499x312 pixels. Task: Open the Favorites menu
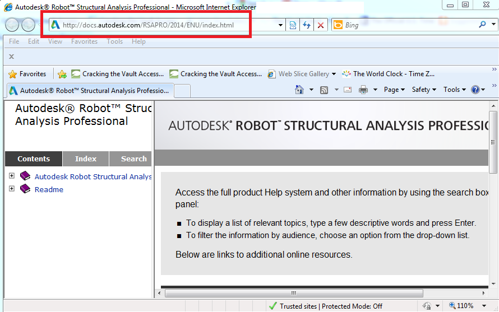pos(84,41)
